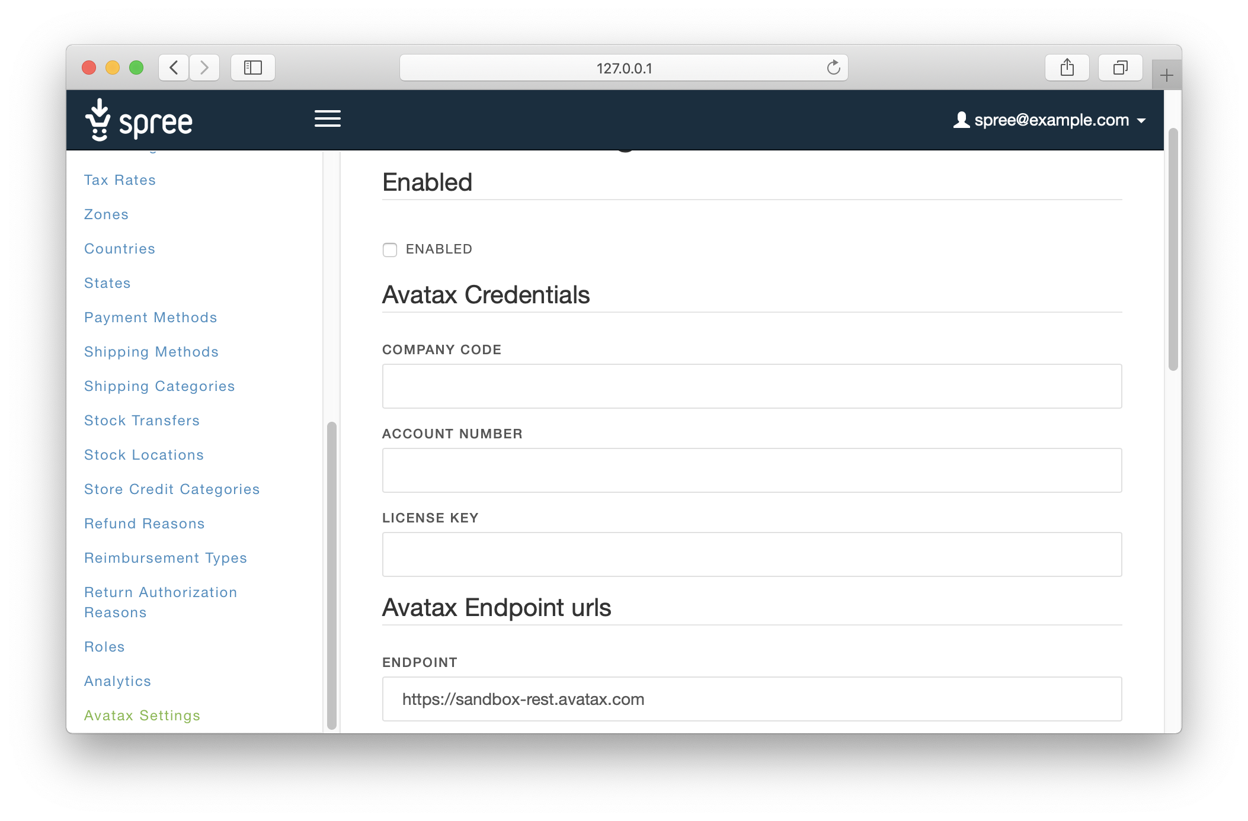
Task: Click the sidebar scrollbar
Action: point(332,575)
